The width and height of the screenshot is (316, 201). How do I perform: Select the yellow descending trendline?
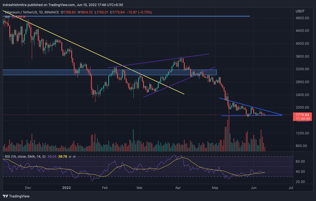pos(82,50)
